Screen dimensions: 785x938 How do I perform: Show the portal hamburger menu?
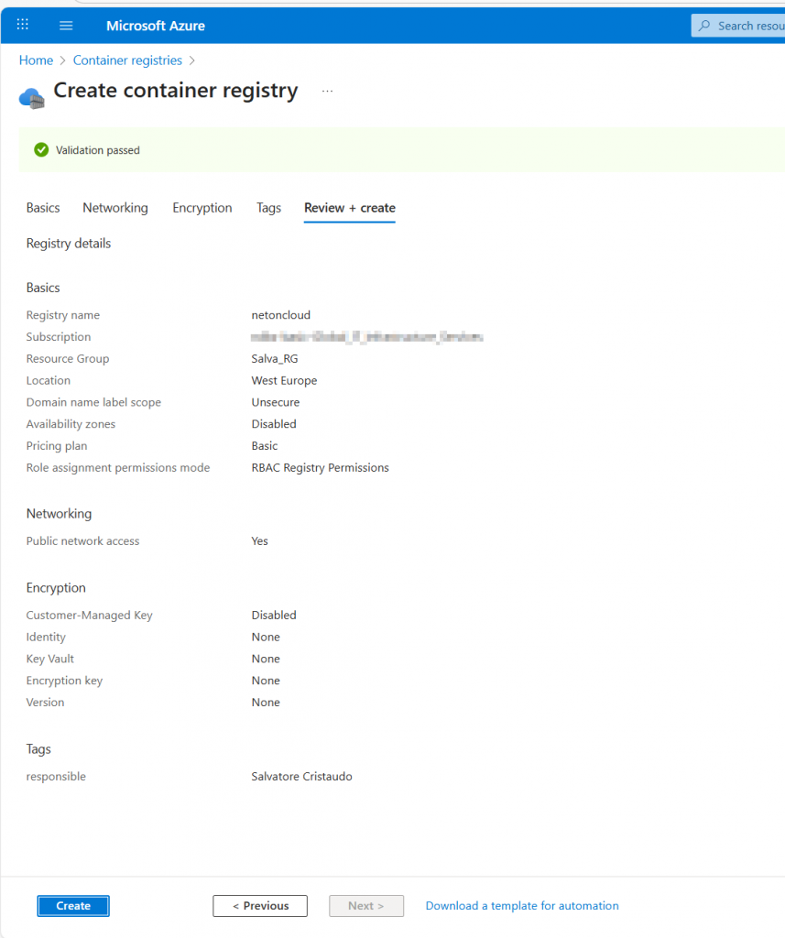66,25
